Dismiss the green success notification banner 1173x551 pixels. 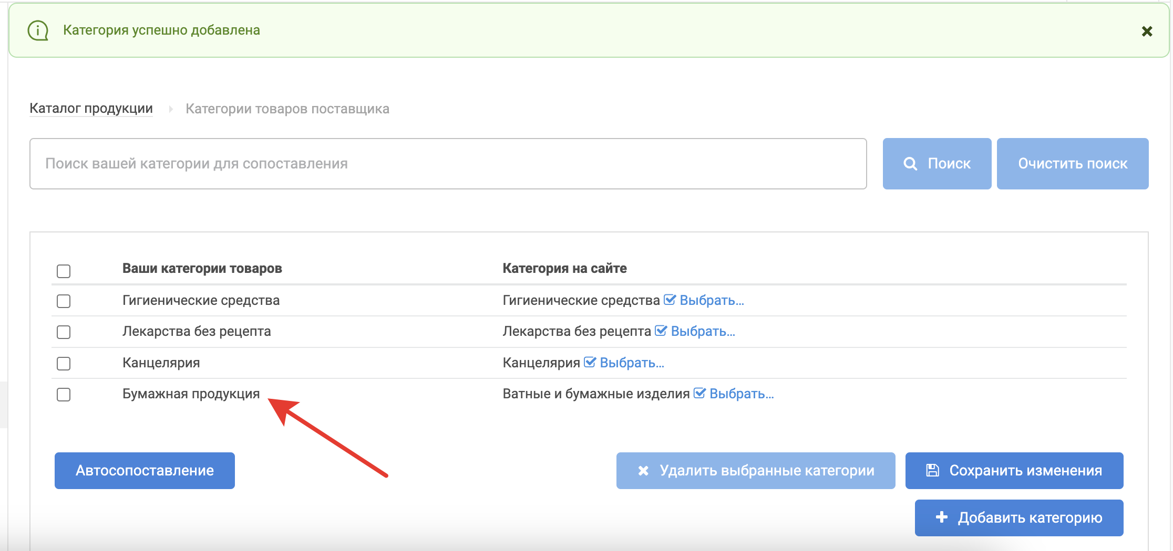pyautogui.click(x=1147, y=31)
